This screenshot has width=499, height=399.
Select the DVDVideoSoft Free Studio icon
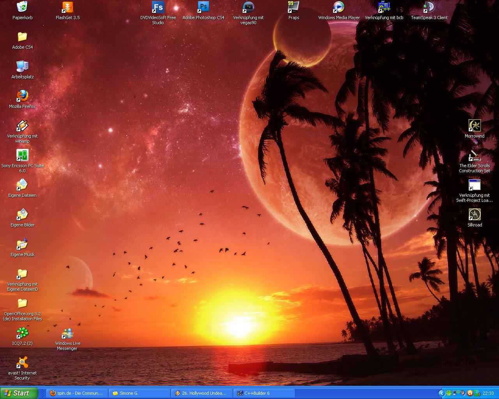point(158,7)
